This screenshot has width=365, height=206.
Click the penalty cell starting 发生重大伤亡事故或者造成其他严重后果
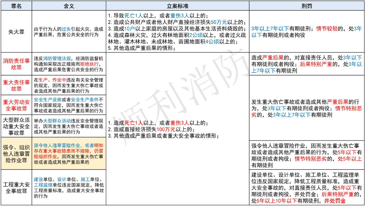click(307, 108)
